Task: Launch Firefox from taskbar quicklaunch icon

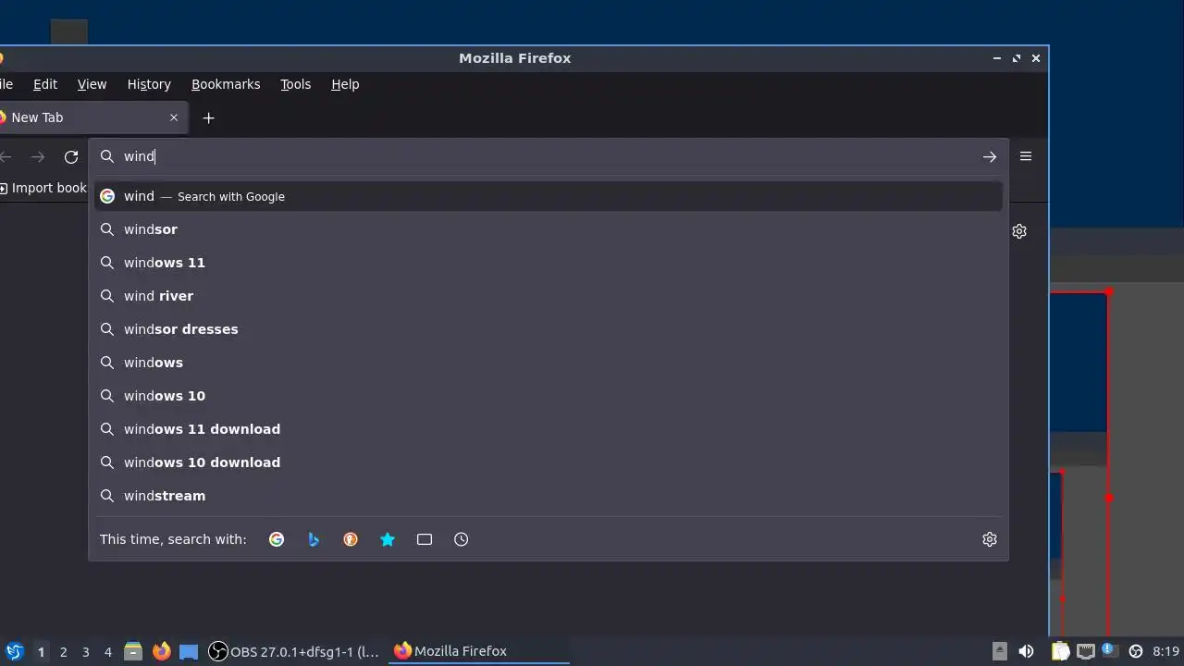Action: [x=161, y=651]
